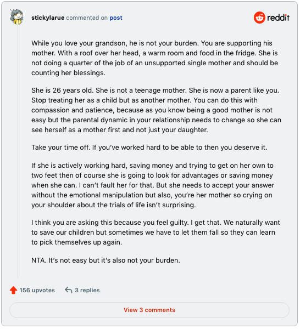Open the "3 replies" link
The image size is (300, 329).
click(88, 291)
